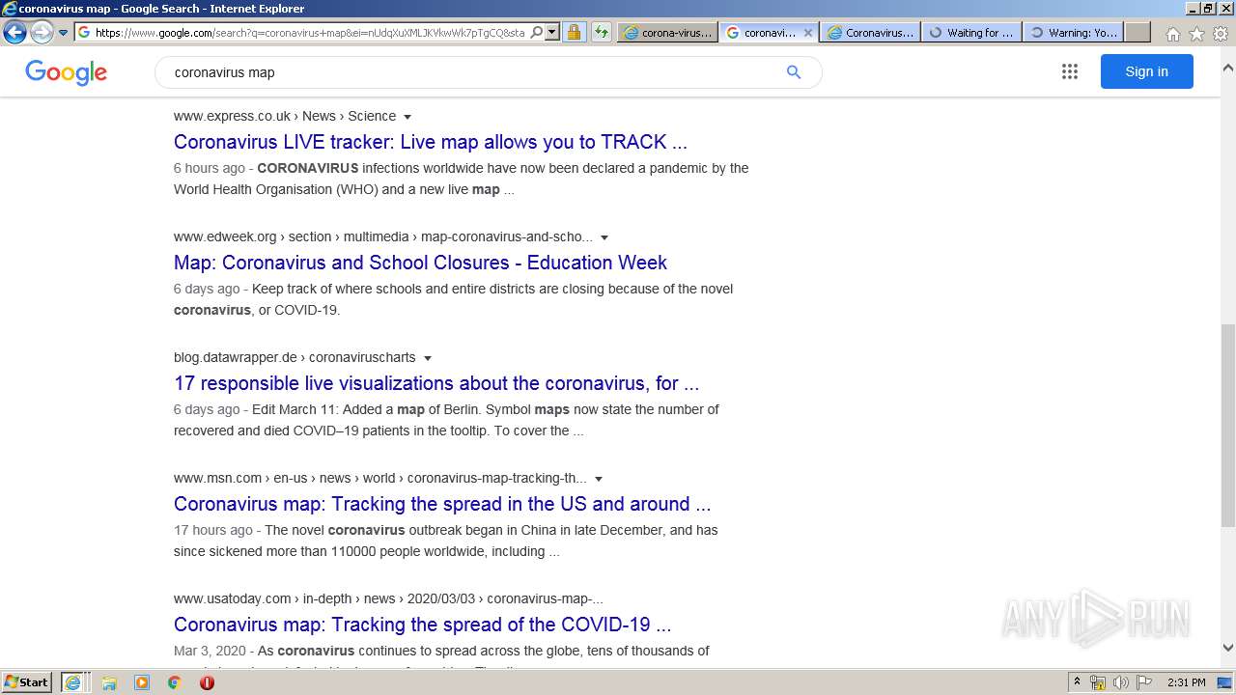Expand options arrow for express.co.uk result
This screenshot has width=1236, height=695.
[x=407, y=117]
